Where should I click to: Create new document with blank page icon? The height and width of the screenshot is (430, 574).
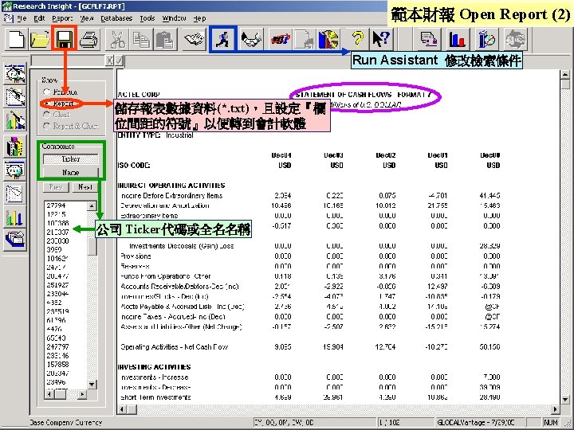point(15,39)
